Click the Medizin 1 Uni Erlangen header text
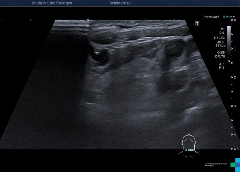The height and width of the screenshot is (172, 240). [52, 3]
